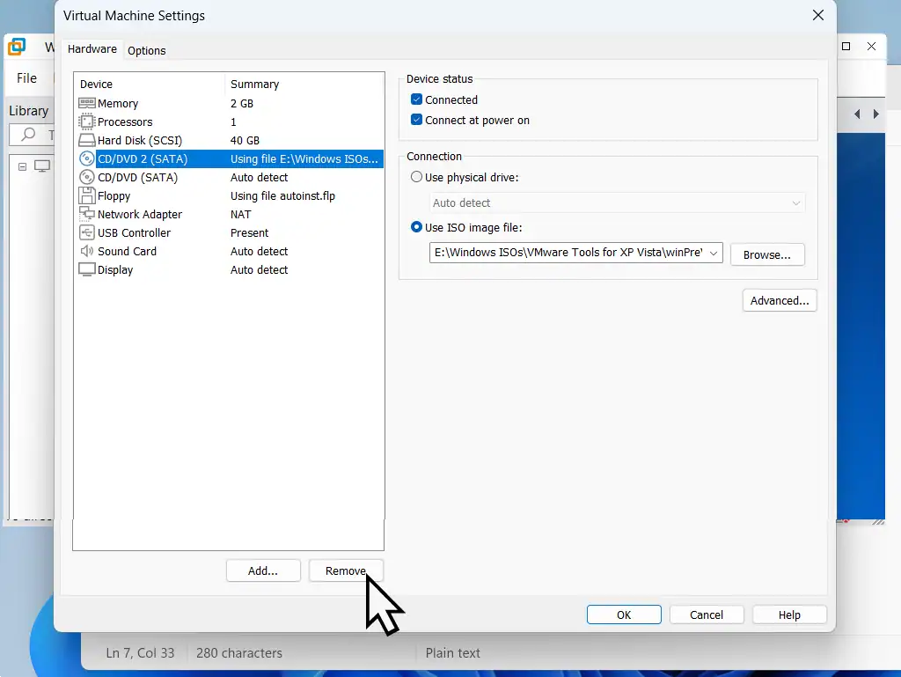Switch to the Options tab

coord(147,50)
